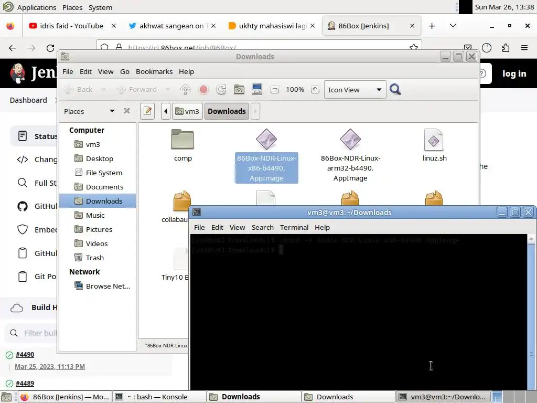
Task: Click the Forward button in file manager
Action: (136, 89)
